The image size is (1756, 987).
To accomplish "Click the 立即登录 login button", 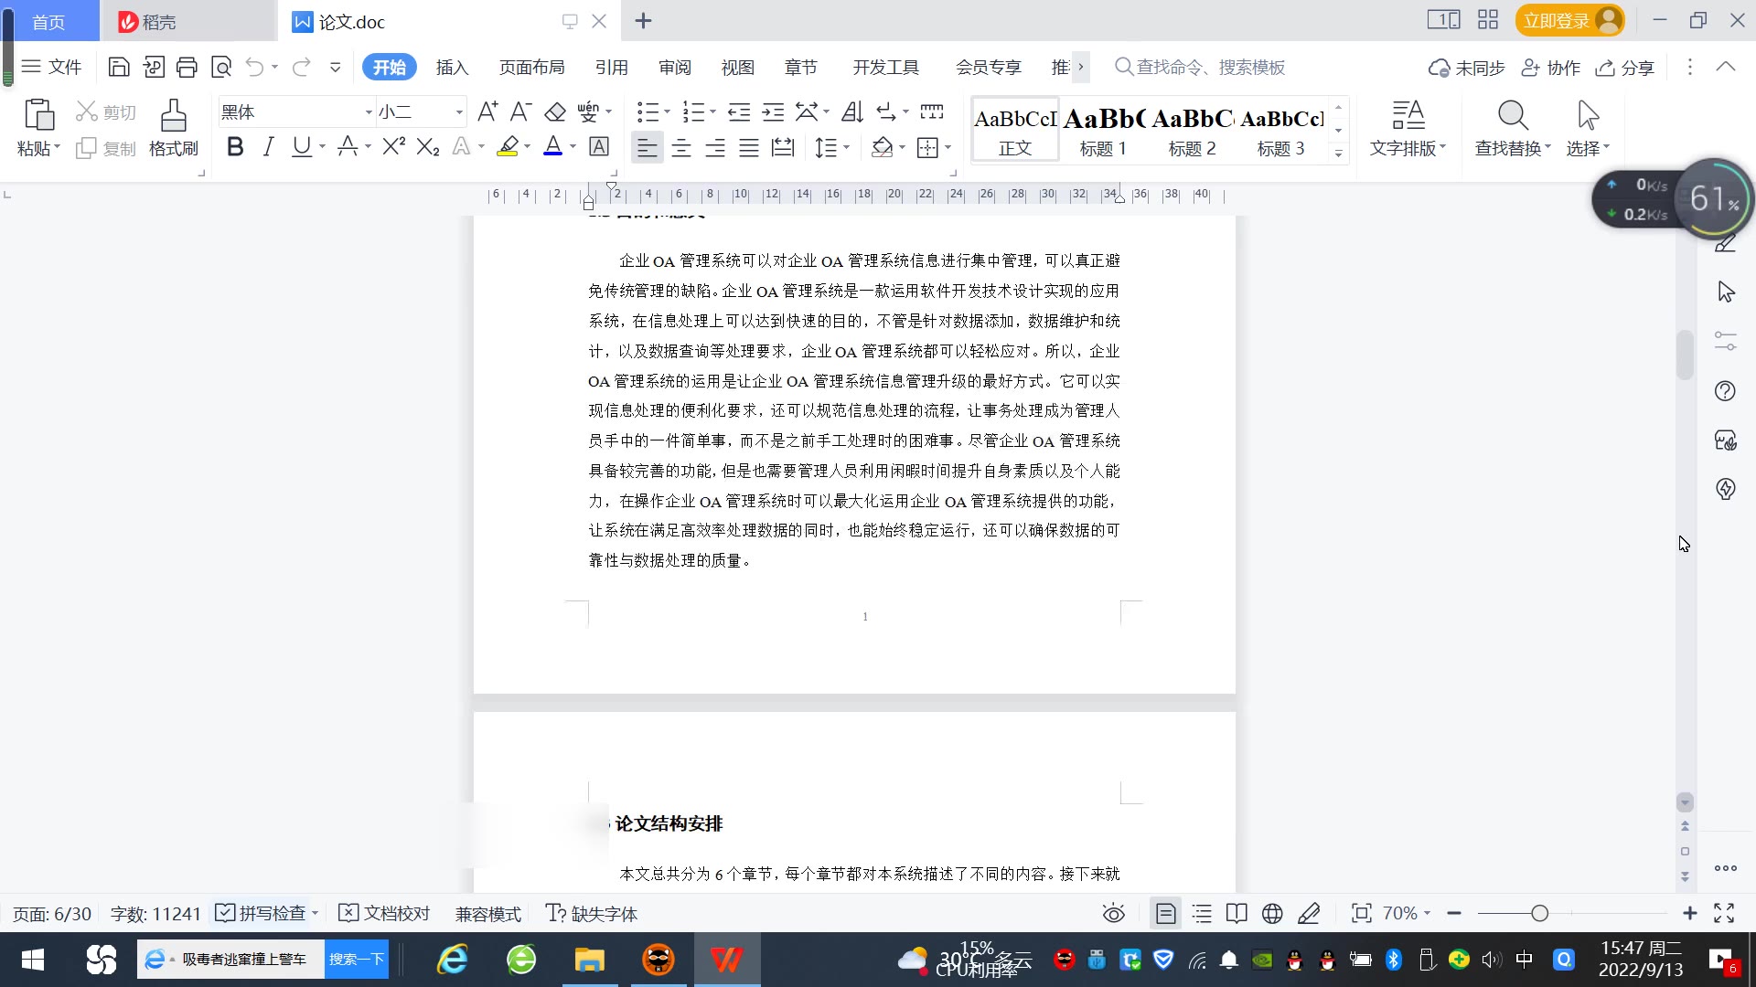I will (1557, 20).
